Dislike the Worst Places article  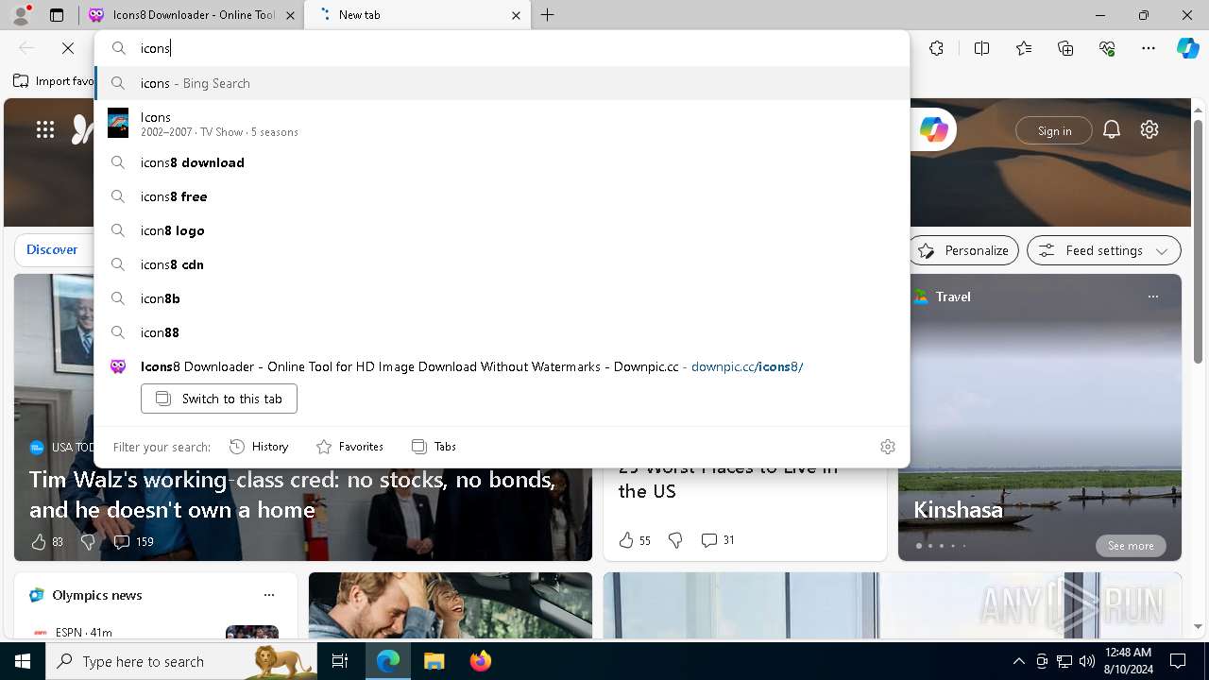pos(675,540)
